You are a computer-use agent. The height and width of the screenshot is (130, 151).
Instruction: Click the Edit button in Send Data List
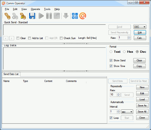tap(142, 93)
